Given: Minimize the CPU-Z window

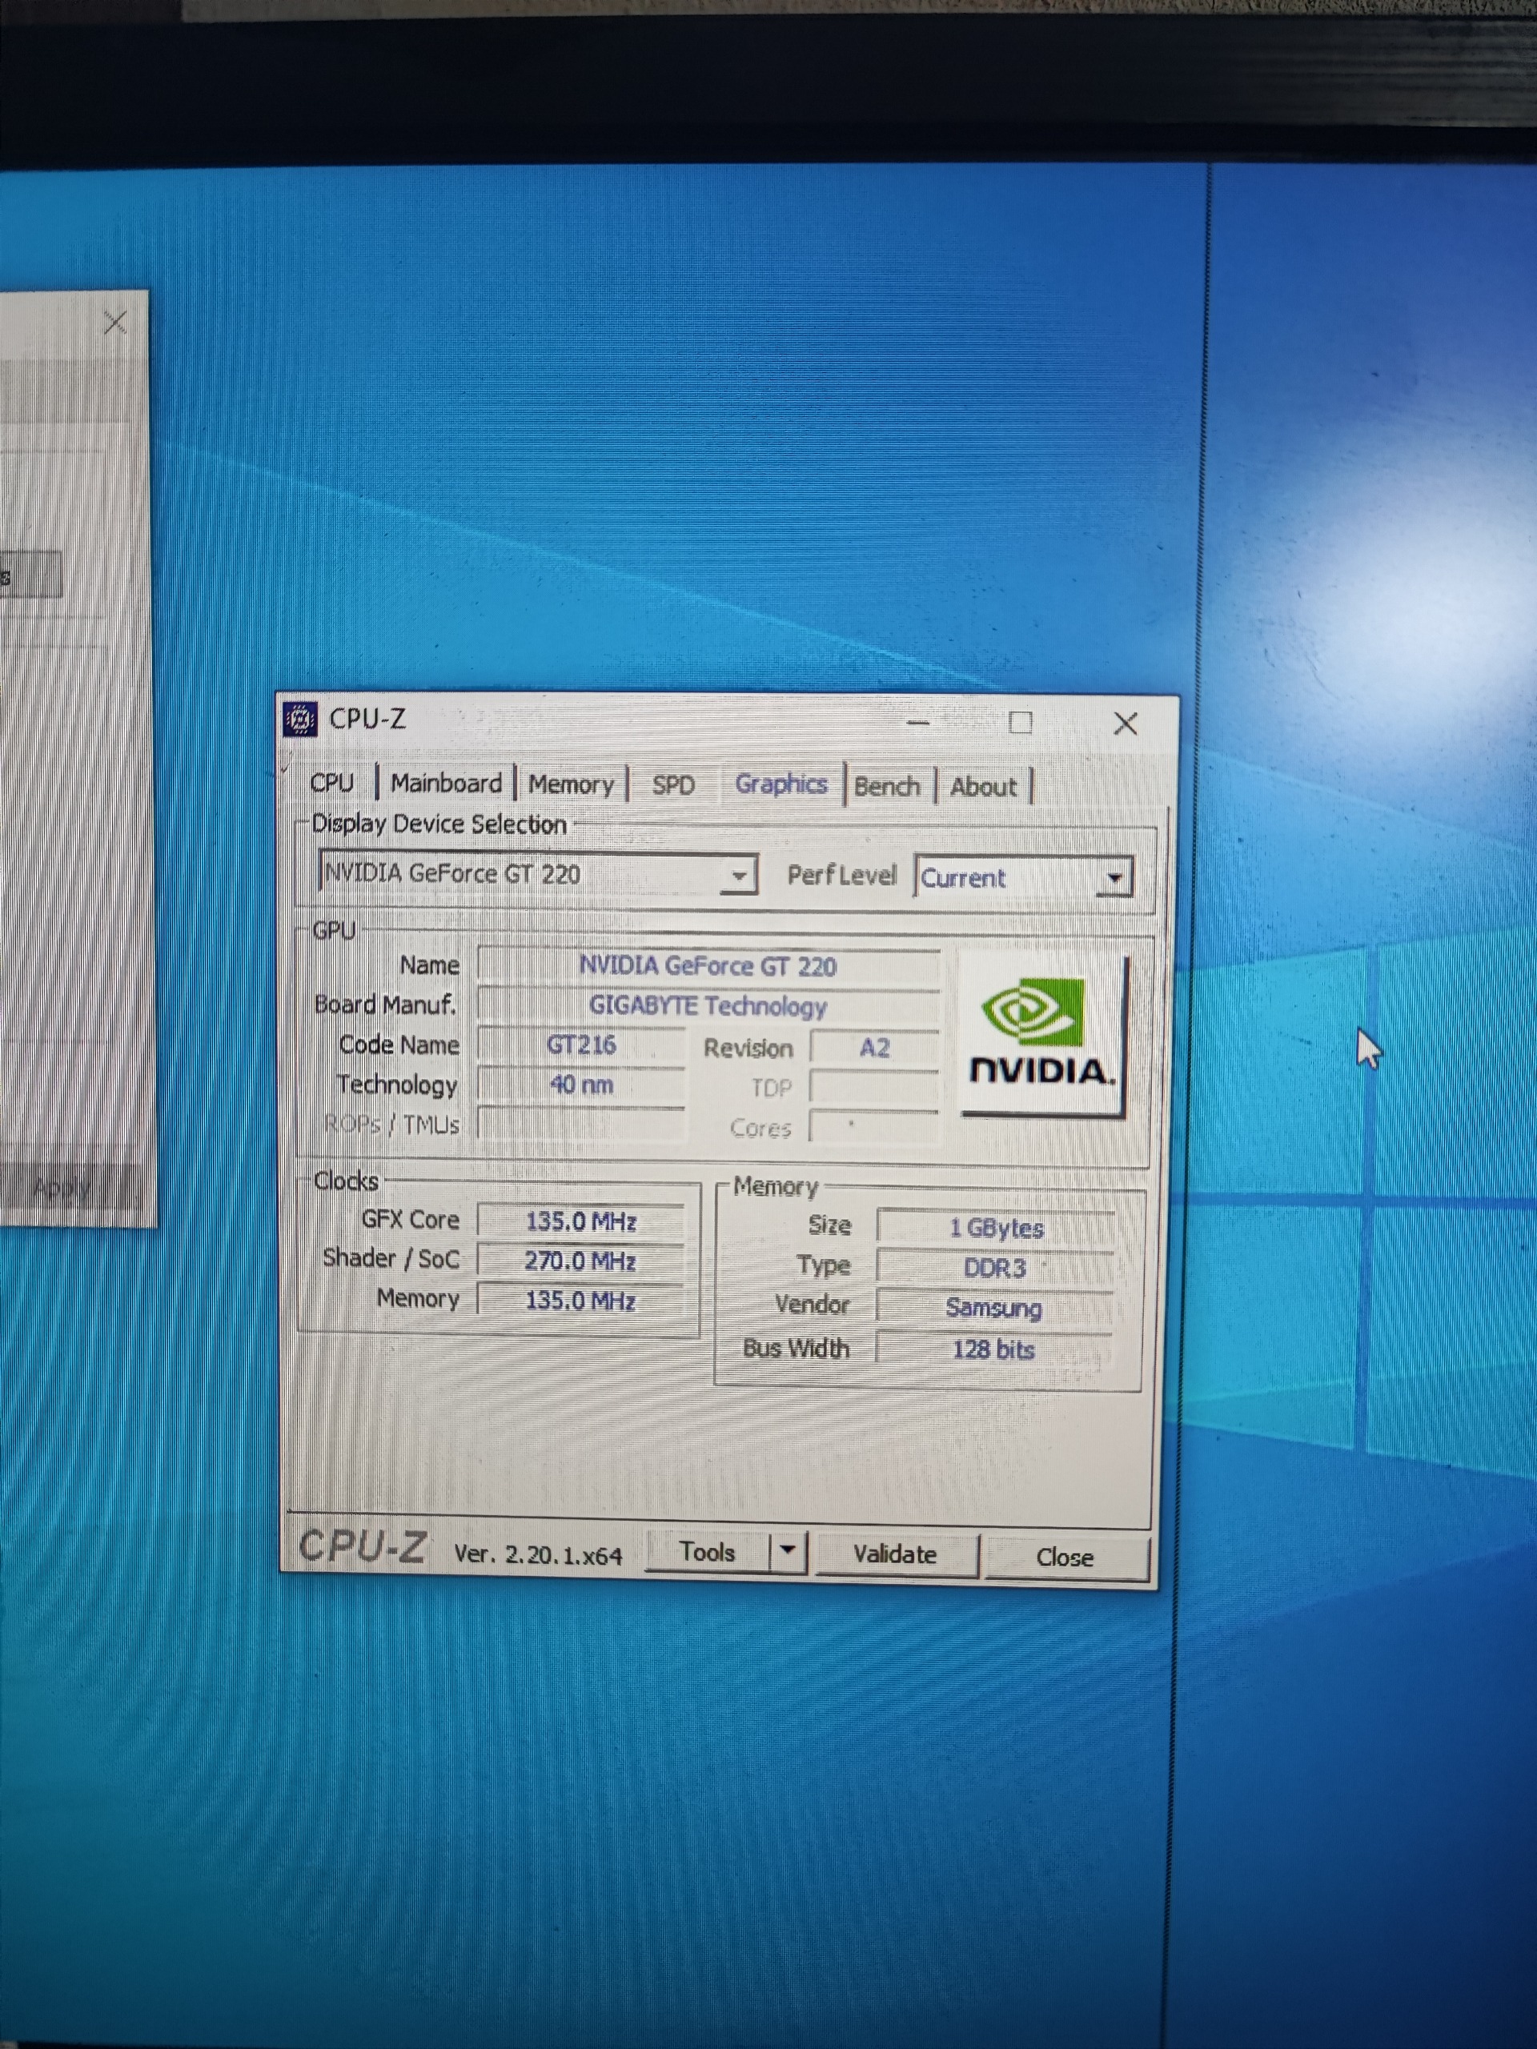Looking at the screenshot, I should click(x=918, y=723).
